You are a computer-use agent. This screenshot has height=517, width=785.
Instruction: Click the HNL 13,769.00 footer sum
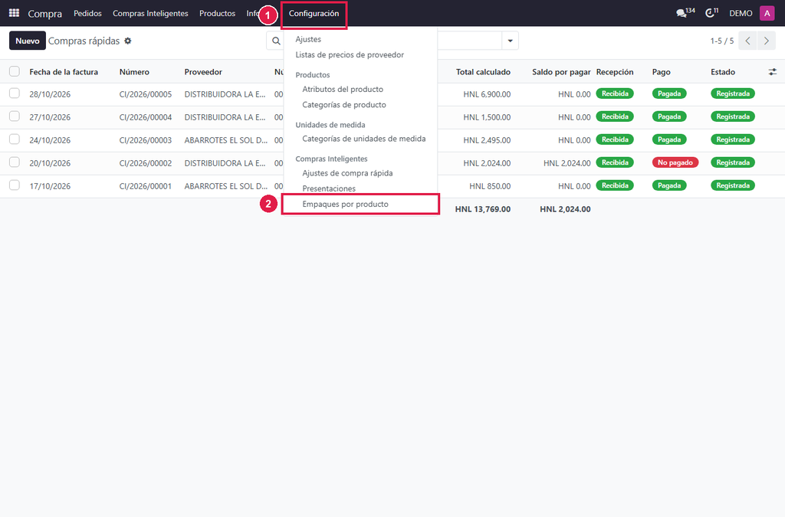(x=483, y=209)
